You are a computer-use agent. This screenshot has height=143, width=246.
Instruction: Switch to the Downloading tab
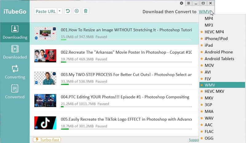coord(15,32)
